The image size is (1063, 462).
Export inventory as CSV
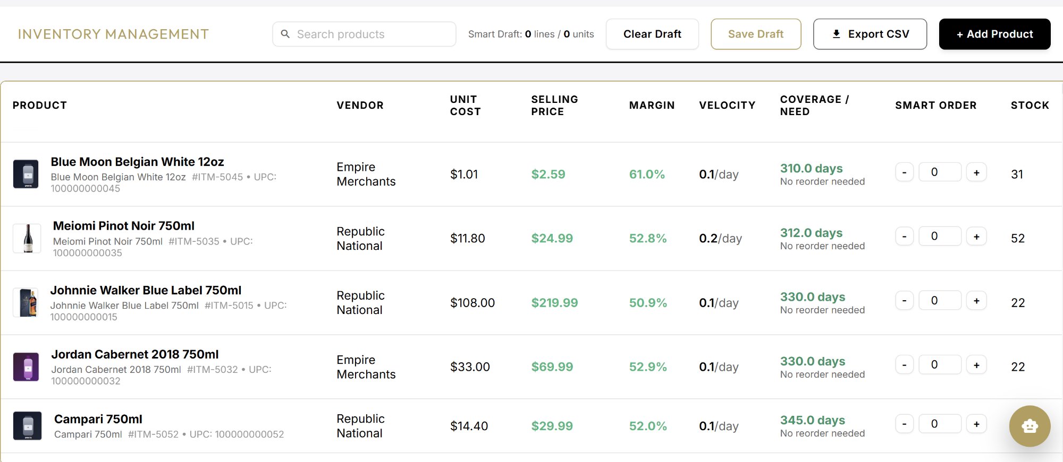click(x=870, y=34)
